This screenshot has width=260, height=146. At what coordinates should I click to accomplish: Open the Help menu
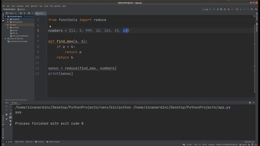(x=64, y=6)
